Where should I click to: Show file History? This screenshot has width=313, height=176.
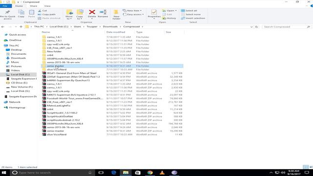point(169,18)
